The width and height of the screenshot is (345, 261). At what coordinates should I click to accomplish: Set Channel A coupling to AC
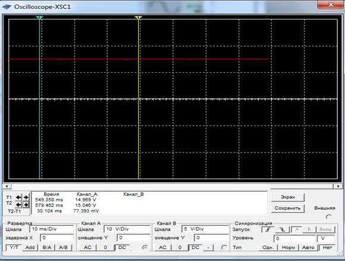pyautogui.click(x=87, y=247)
